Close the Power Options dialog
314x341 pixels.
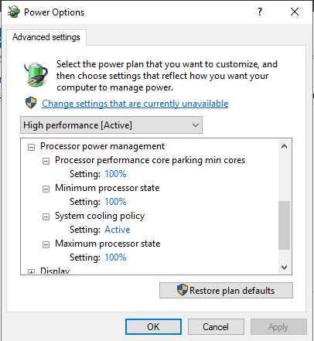(295, 12)
